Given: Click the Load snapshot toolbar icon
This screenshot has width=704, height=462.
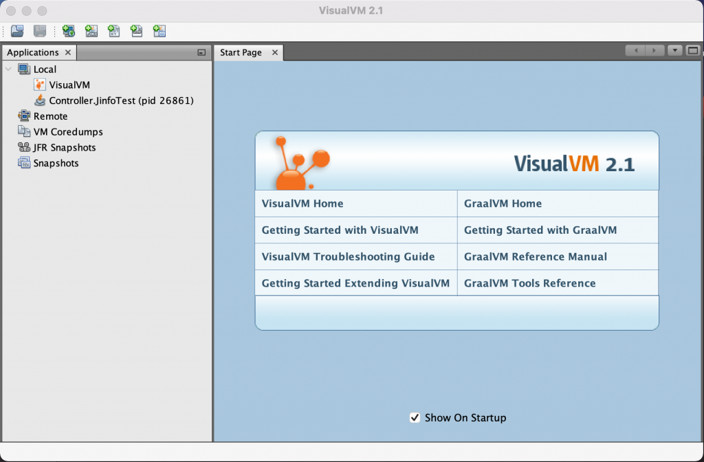Looking at the screenshot, I should point(17,31).
